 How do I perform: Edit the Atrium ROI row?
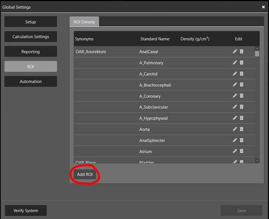tap(235, 152)
